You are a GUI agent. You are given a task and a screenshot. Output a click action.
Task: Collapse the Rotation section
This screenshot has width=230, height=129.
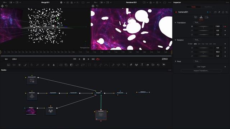(175, 40)
